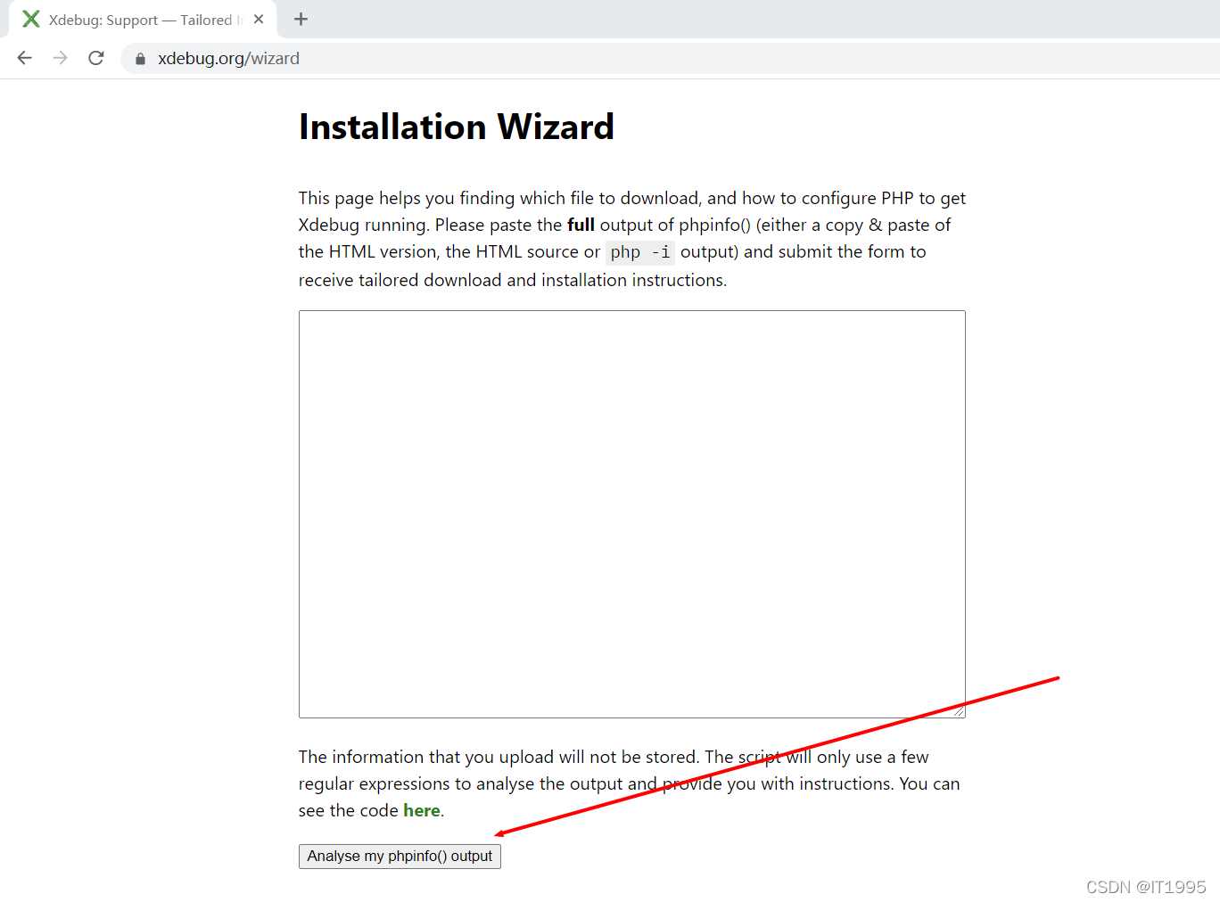
Task: Click the Xdebug favicon on the tab
Action: pos(31,19)
